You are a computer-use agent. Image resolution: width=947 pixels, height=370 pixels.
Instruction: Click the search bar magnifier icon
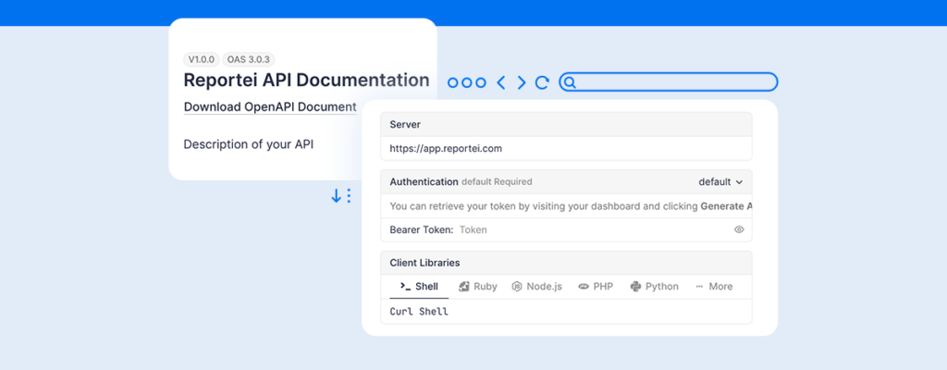coord(570,82)
